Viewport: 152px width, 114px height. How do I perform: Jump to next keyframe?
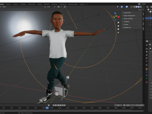(x=62, y=105)
